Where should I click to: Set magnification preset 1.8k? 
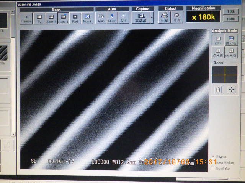point(231,11)
